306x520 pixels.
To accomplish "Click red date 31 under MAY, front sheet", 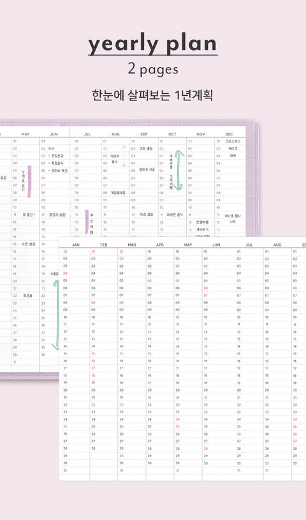I will [x=178, y=471].
